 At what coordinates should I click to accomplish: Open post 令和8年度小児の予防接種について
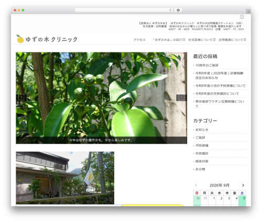coord(220,86)
